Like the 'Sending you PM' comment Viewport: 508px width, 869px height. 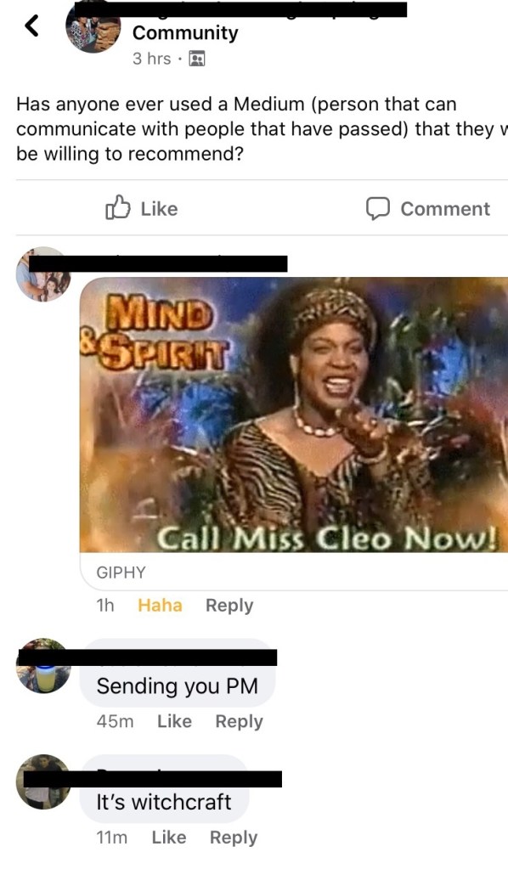click(x=174, y=721)
